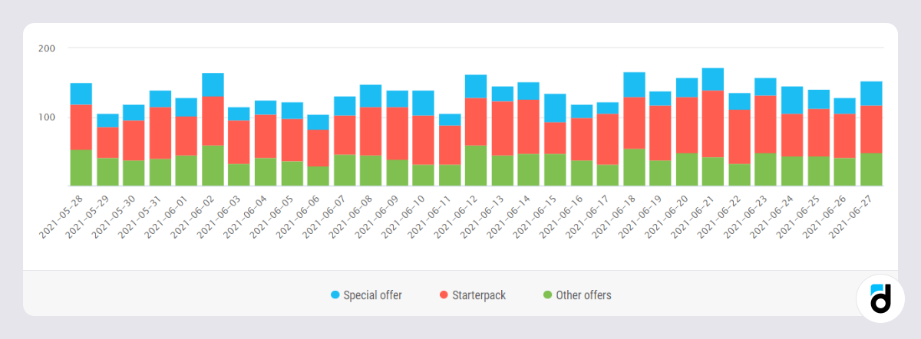Click the 100 y-axis label

pyautogui.click(x=48, y=117)
